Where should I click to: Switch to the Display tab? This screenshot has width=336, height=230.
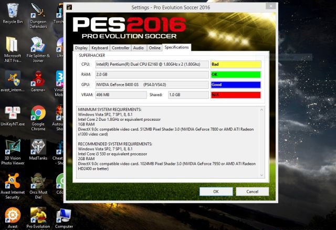81,48
